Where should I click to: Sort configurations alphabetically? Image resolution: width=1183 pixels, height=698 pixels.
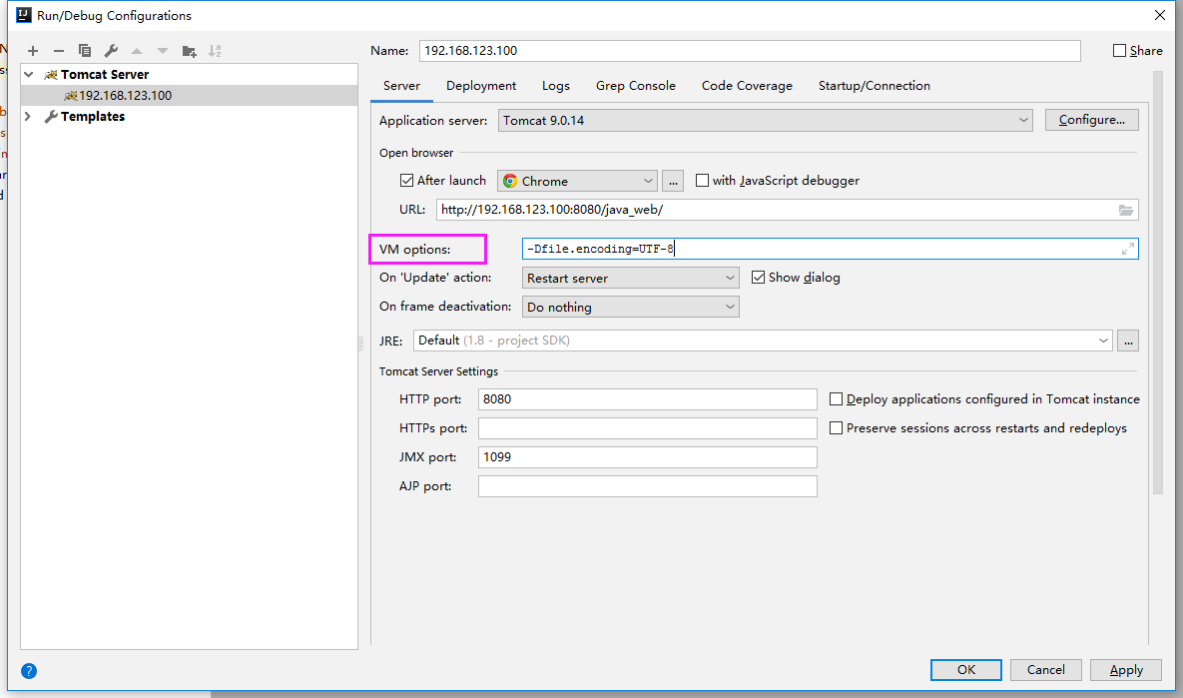[x=215, y=50]
